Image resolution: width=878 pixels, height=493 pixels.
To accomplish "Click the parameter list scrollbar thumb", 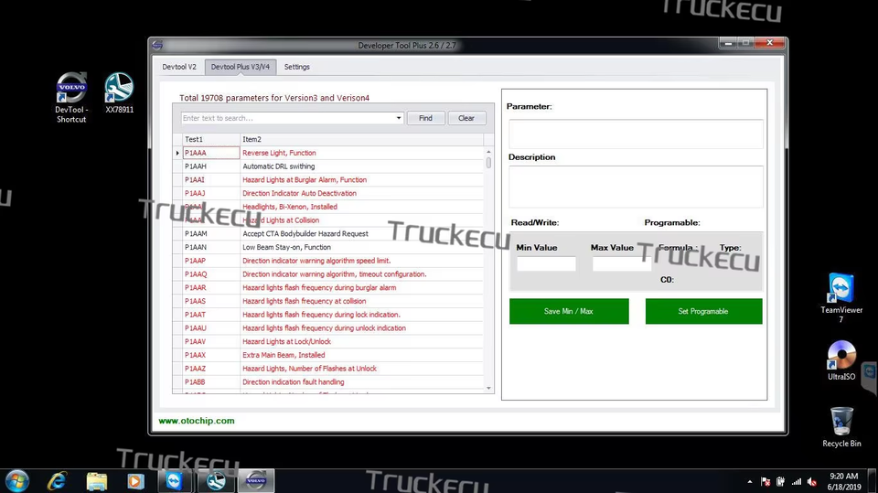I will pyautogui.click(x=488, y=163).
